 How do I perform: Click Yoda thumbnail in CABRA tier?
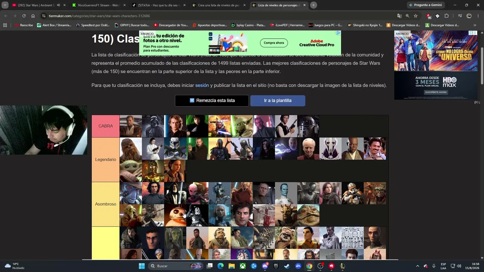242,126
